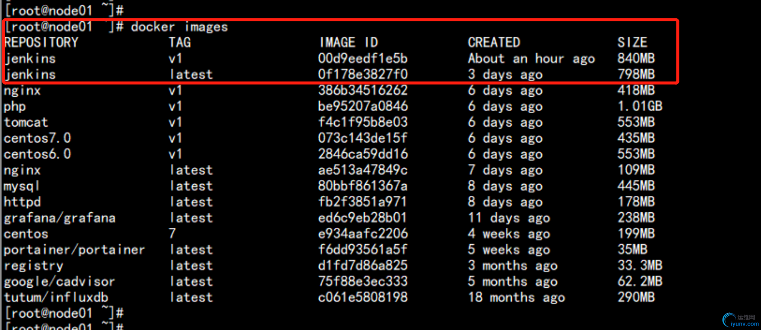The width and height of the screenshot is (761, 330).
Task: Click the 1.01GB size value
Action: pyautogui.click(x=640, y=107)
